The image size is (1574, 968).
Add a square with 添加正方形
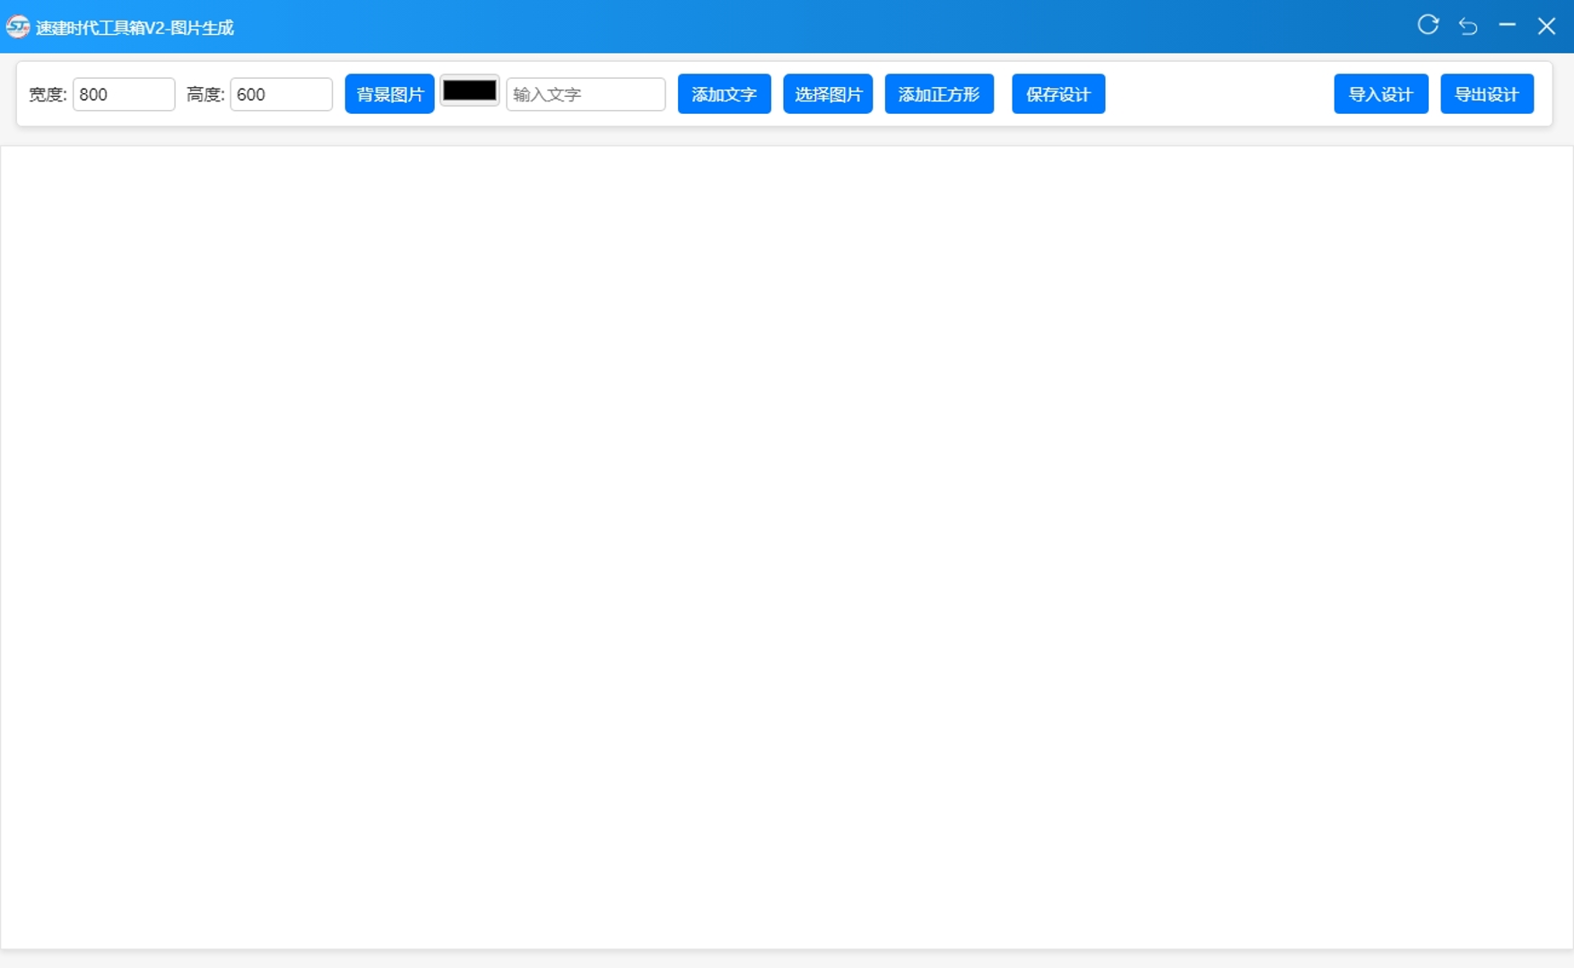coord(938,94)
